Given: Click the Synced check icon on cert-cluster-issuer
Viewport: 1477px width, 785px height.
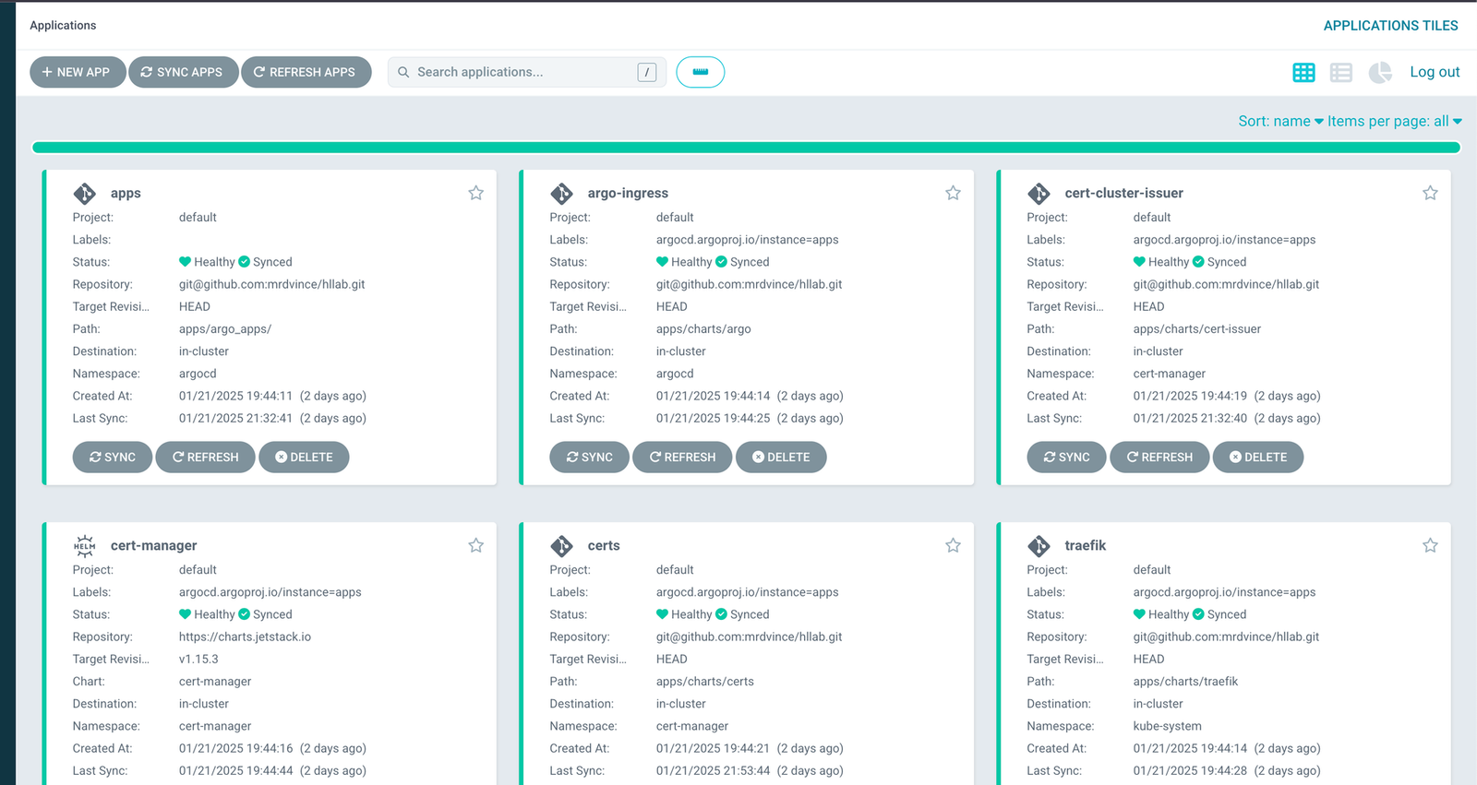Looking at the screenshot, I should click(x=1198, y=262).
